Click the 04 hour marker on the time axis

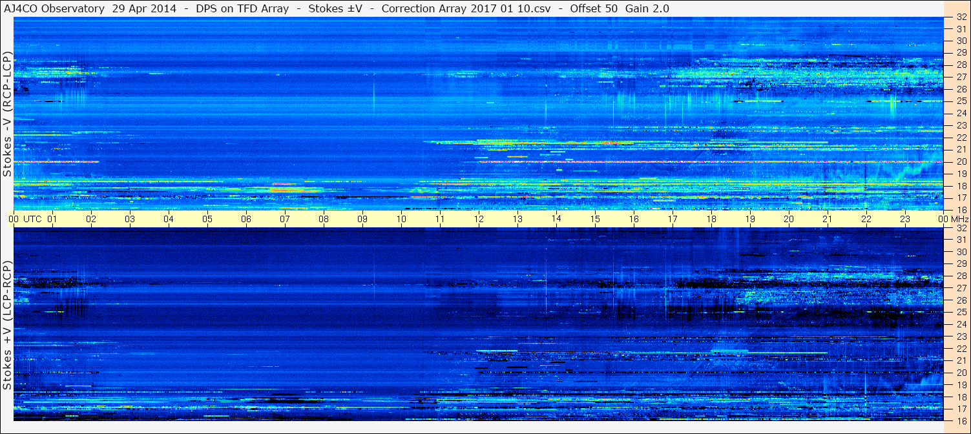click(x=169, y=219)
